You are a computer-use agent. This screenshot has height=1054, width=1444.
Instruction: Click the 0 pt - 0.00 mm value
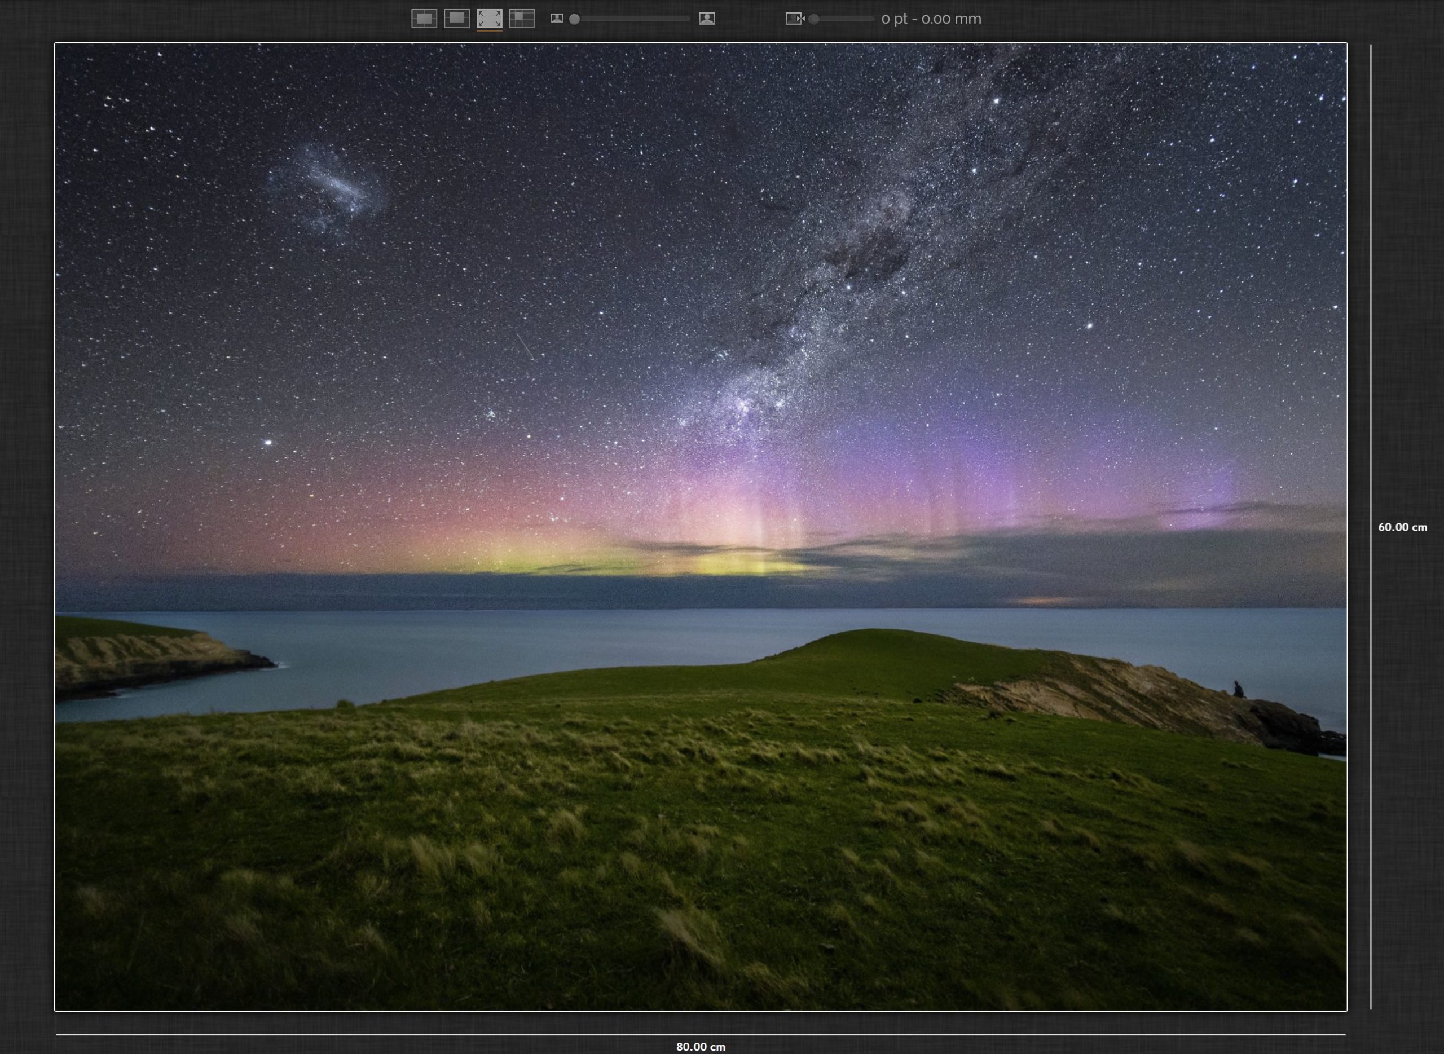point(931,19)
